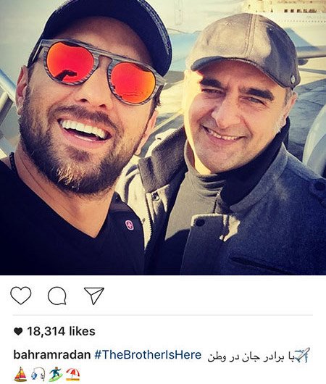Viewport: 326px width, 384px height.
Task: Tap the grey flat cap in photo
Action: point(245,49)
